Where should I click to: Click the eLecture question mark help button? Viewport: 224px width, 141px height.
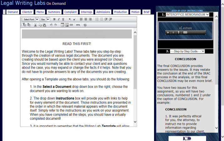(179, 33)
